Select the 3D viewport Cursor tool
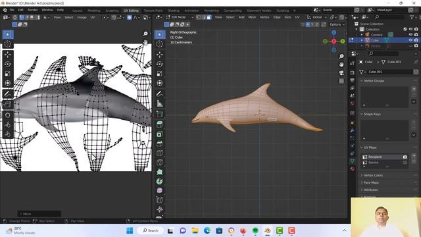421x237 pixels. (x=160, y=44)
